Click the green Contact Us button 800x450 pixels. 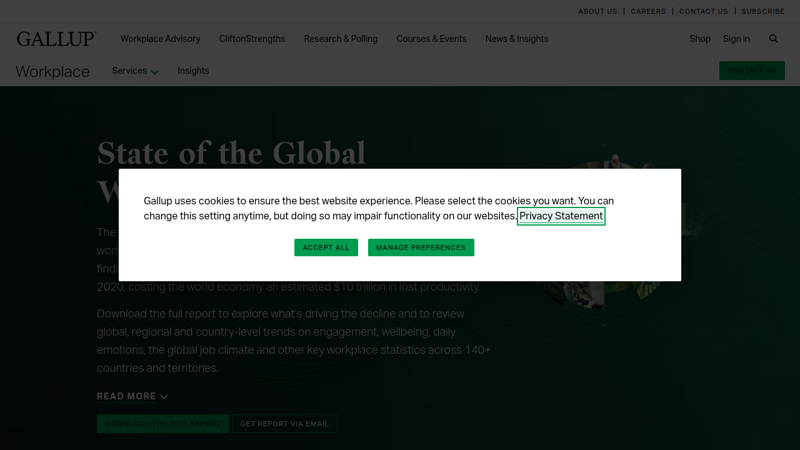pos(752,71)
